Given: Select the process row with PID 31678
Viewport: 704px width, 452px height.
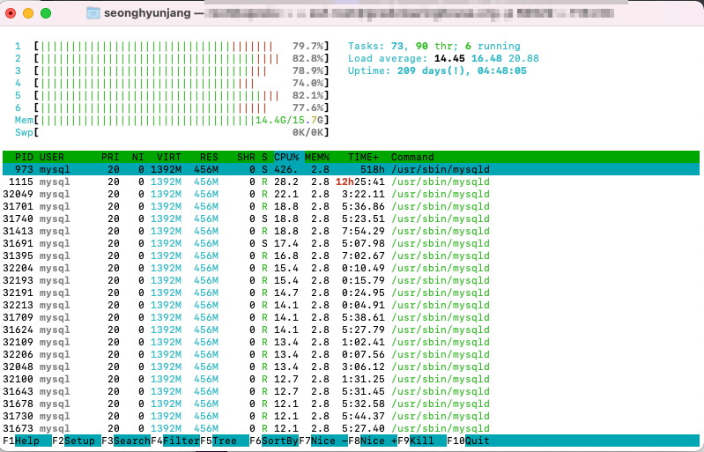Looking at the screenshot, I should click(351, 404).
